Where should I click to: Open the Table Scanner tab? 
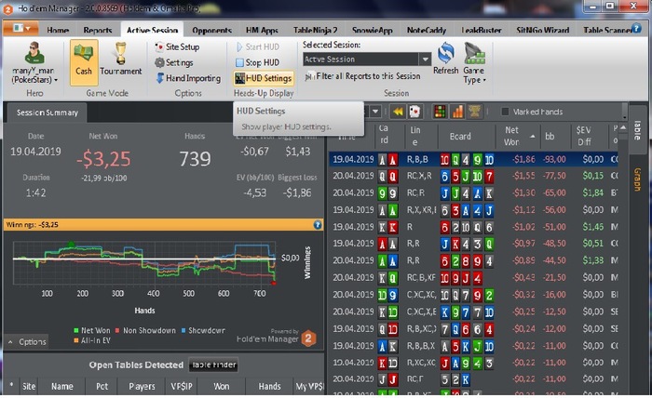click(x=607, y=30)
